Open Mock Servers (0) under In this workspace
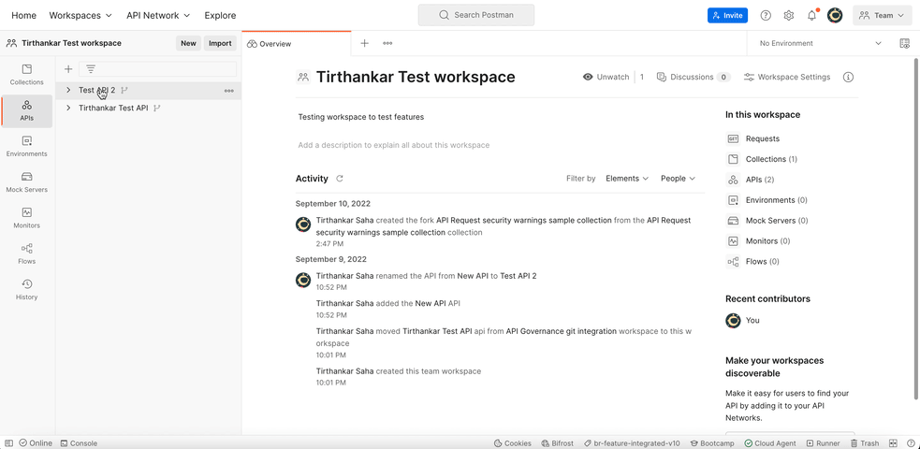Image resolution: width=920 pixels, height=449 pixels. pyautogui.click(x=768, y=221)
